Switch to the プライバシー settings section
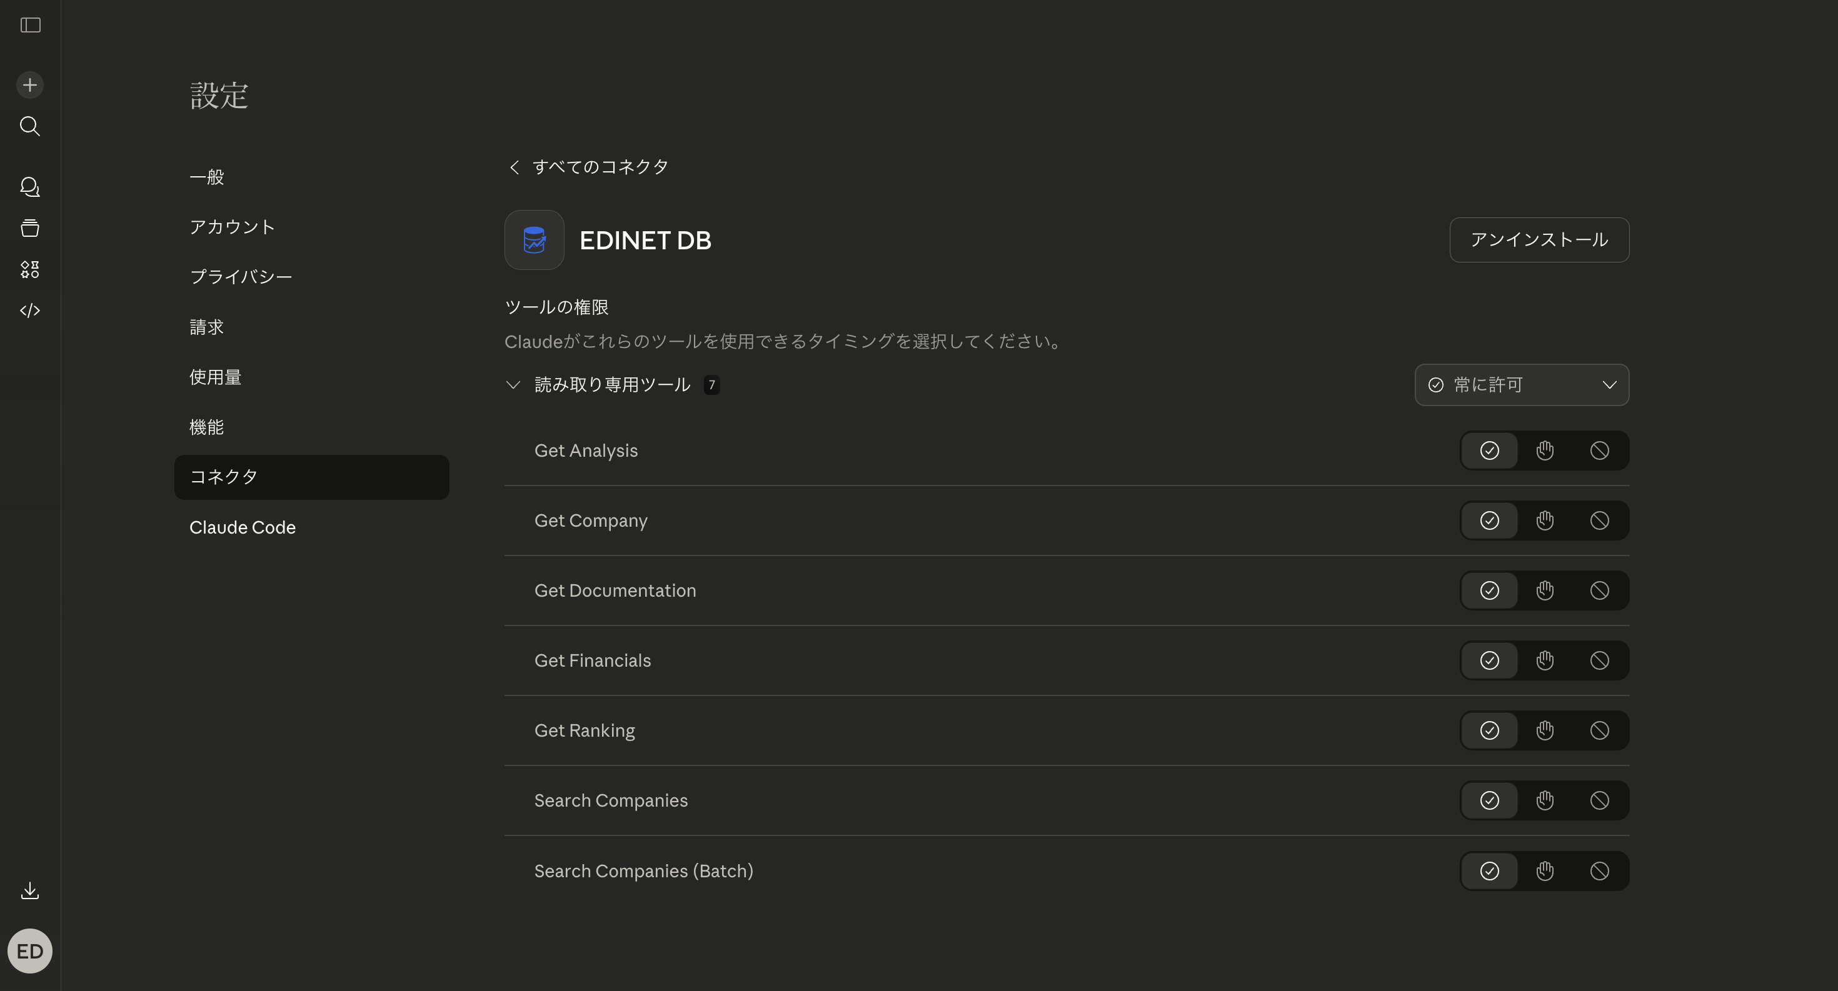Screen dimensions: 1838x991 click(x=241, y=277)
